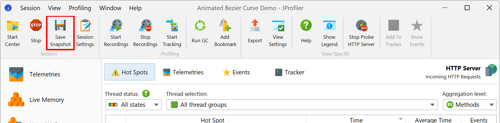Export the current view
The height and width of the screenshot is (123, 500).
point(255,32)
